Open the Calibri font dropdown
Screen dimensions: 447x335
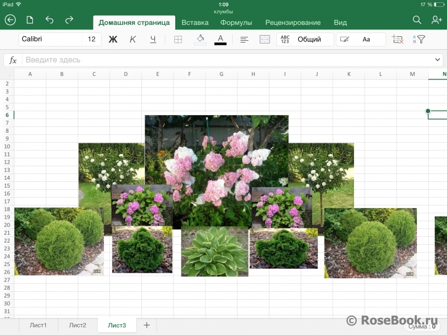tap(50, 40)
